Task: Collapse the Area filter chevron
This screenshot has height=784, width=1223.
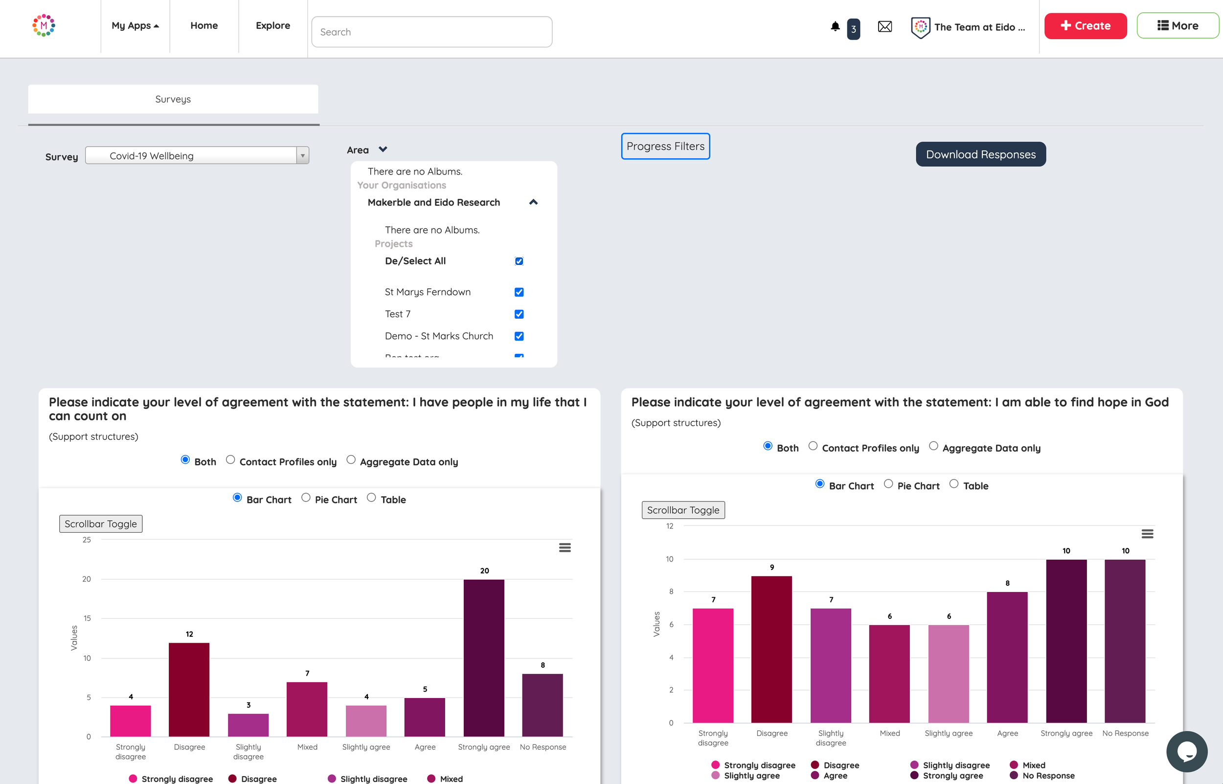Action: point(383,149)
